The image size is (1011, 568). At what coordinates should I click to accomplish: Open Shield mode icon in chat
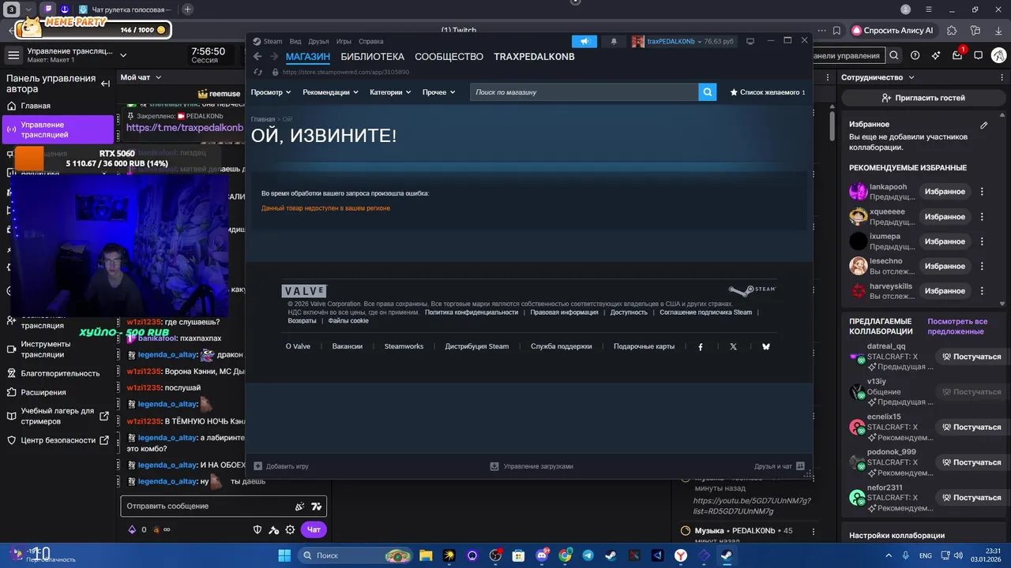pos(257,530)
